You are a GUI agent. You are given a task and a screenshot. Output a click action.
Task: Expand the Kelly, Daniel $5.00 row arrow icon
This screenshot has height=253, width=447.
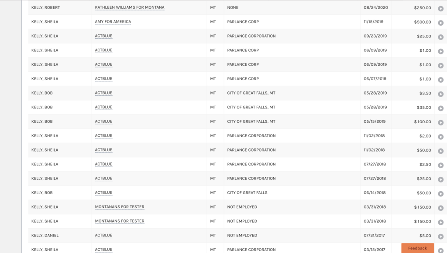(440, 236)
